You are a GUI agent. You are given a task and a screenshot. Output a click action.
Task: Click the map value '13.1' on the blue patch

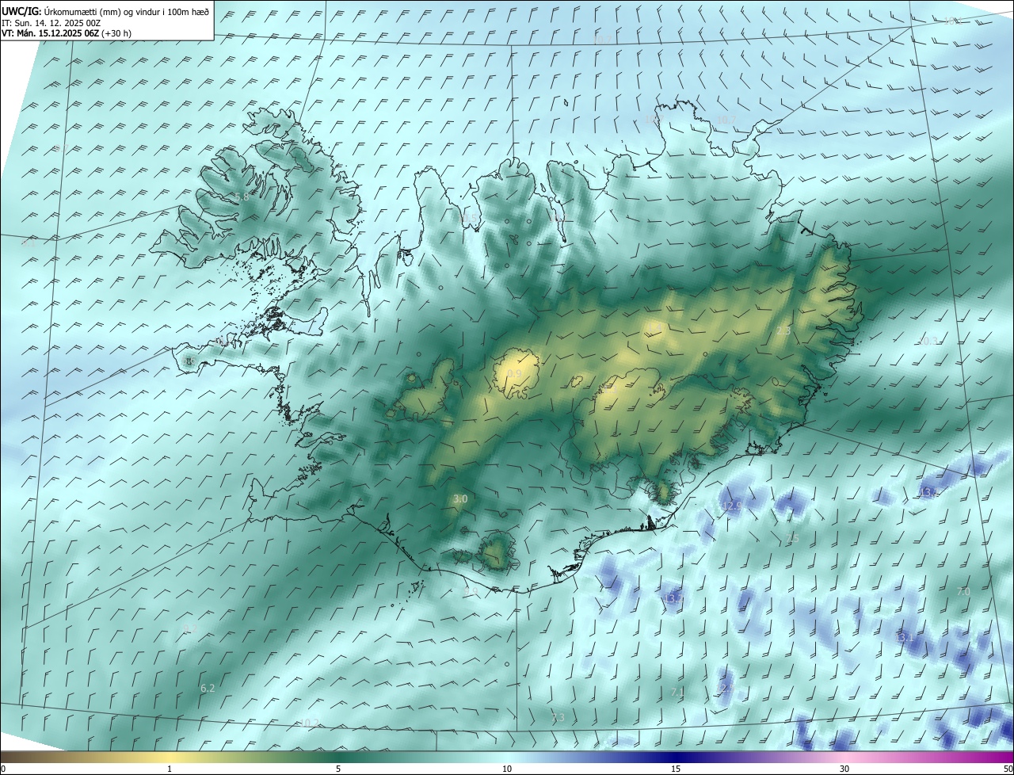click(x=904, y=637)
